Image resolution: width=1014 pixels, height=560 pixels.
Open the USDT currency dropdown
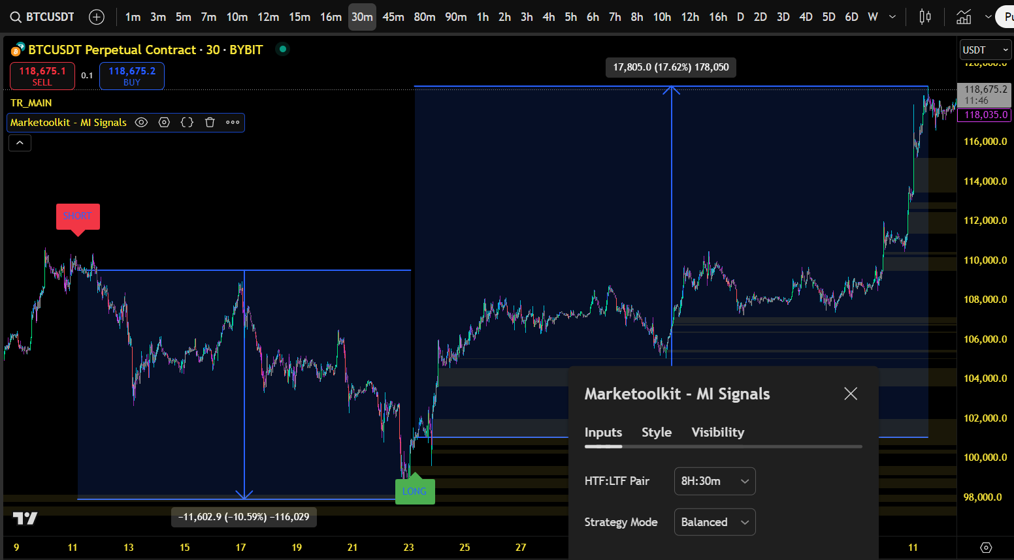point(985,49)
